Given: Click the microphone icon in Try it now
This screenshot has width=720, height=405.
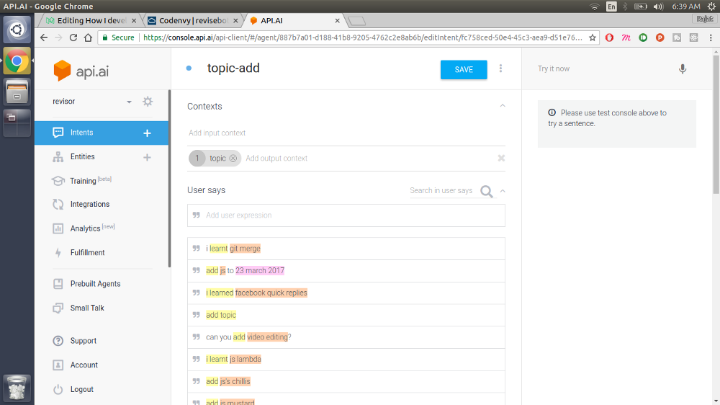Looking at the screenshot, I should pyautogui.click(x=683, y=69).
